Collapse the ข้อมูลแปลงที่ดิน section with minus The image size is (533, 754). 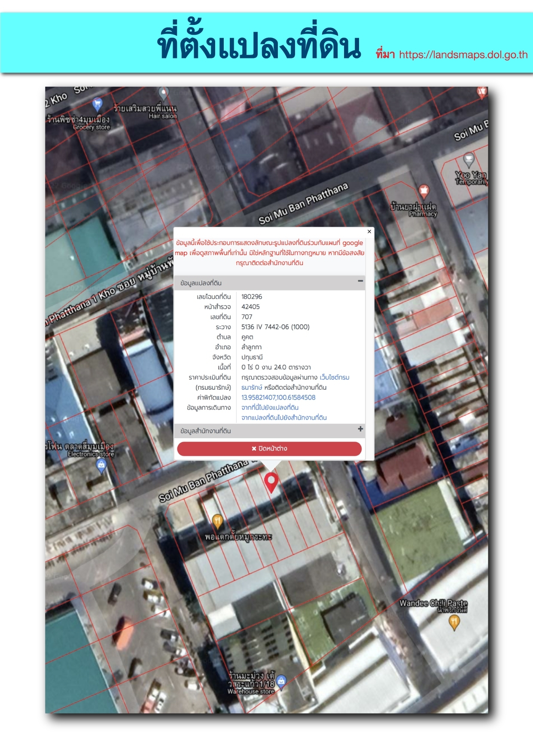point(360,281)
